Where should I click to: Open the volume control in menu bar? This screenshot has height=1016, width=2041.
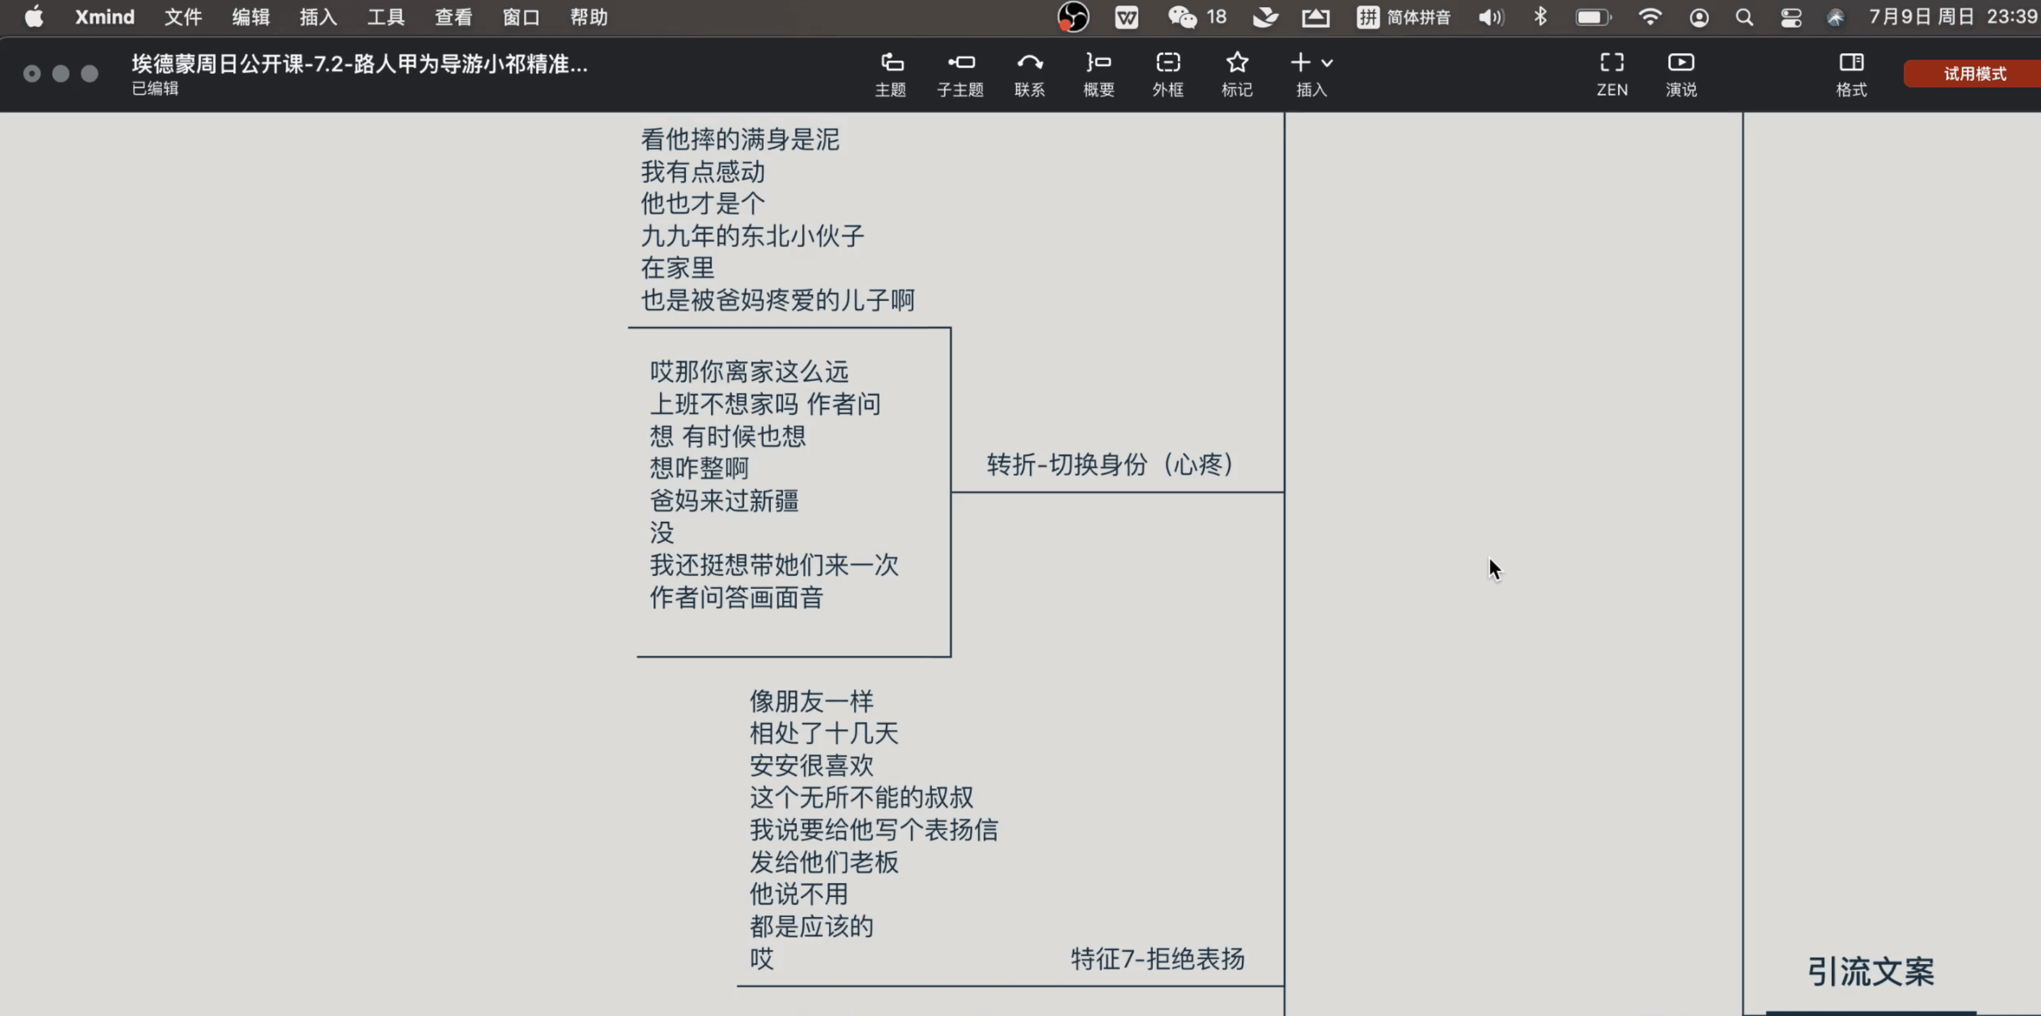click(x=1490, y=17)
